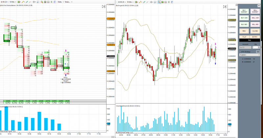The height and width of the screenshot is (138, 263).
Task: Click the Final Market Balance label on left chart
Action: tap(16, 5)
